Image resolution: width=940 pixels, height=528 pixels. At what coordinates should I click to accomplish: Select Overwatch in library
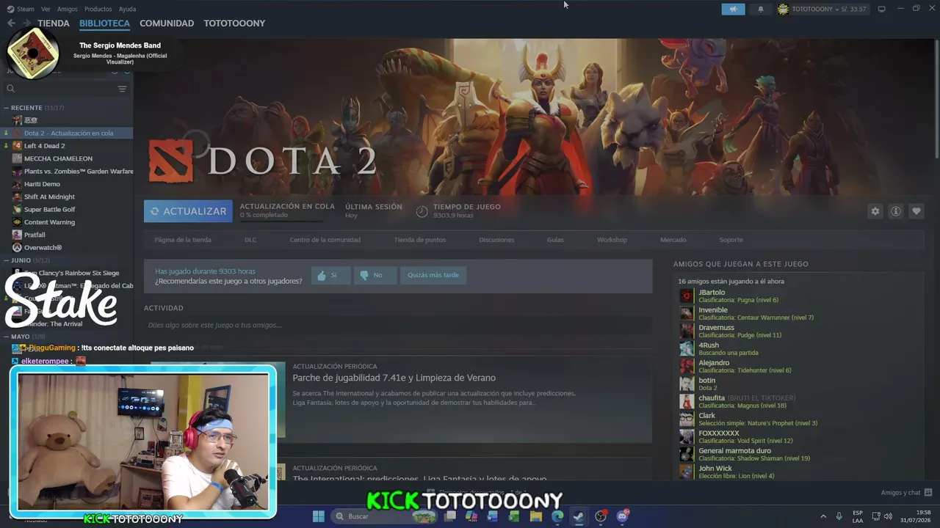pos(68,248)
